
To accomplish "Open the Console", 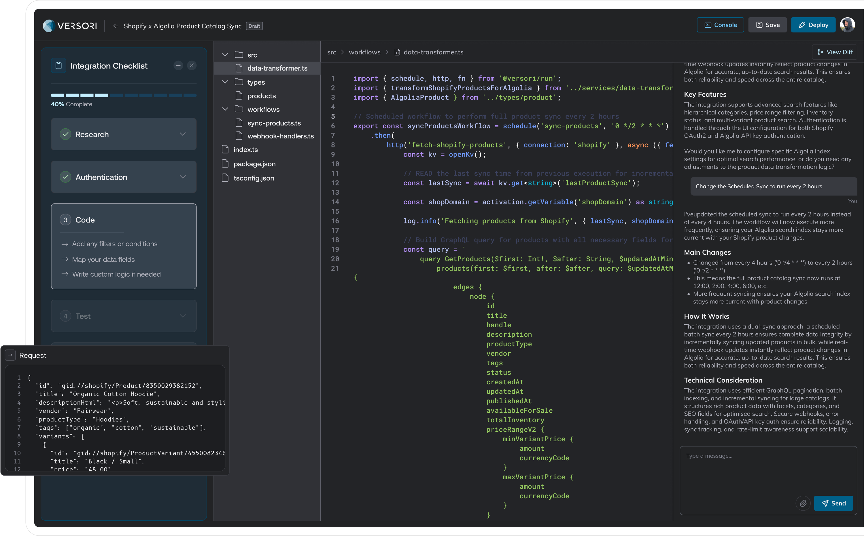I will tap(720, 25).
